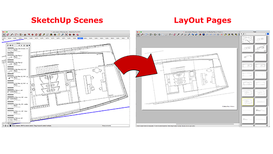Image resolution: width=273 pixels, height=154 pixels.
Task: Select the Scale tool in SketchUp
Action: 40,35
